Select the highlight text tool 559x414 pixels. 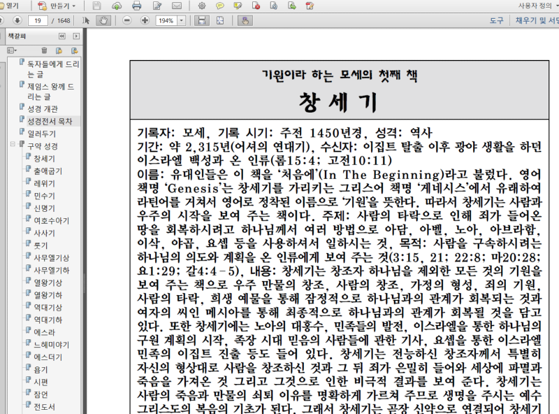[x=238, y=6]
